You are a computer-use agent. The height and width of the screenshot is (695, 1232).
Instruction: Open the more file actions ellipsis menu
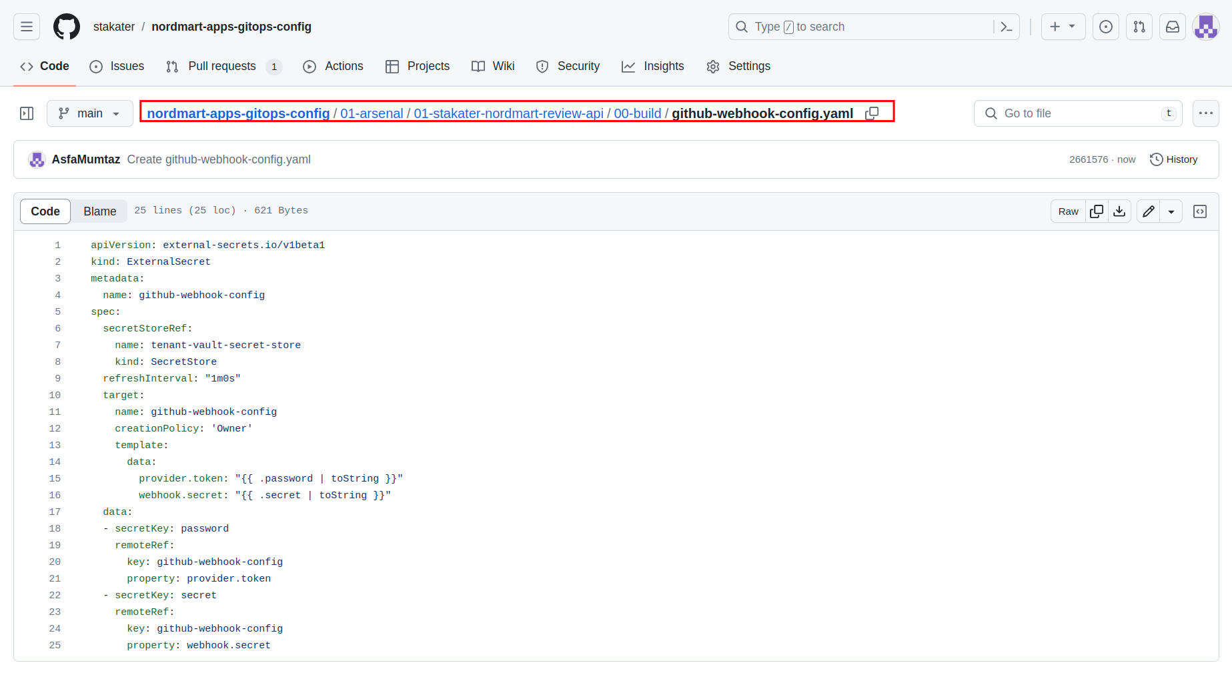1206,113
